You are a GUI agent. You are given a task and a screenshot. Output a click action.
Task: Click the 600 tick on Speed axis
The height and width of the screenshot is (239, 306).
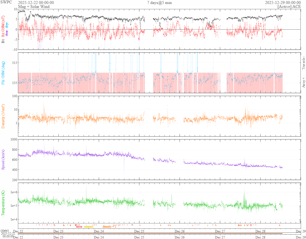15,160
